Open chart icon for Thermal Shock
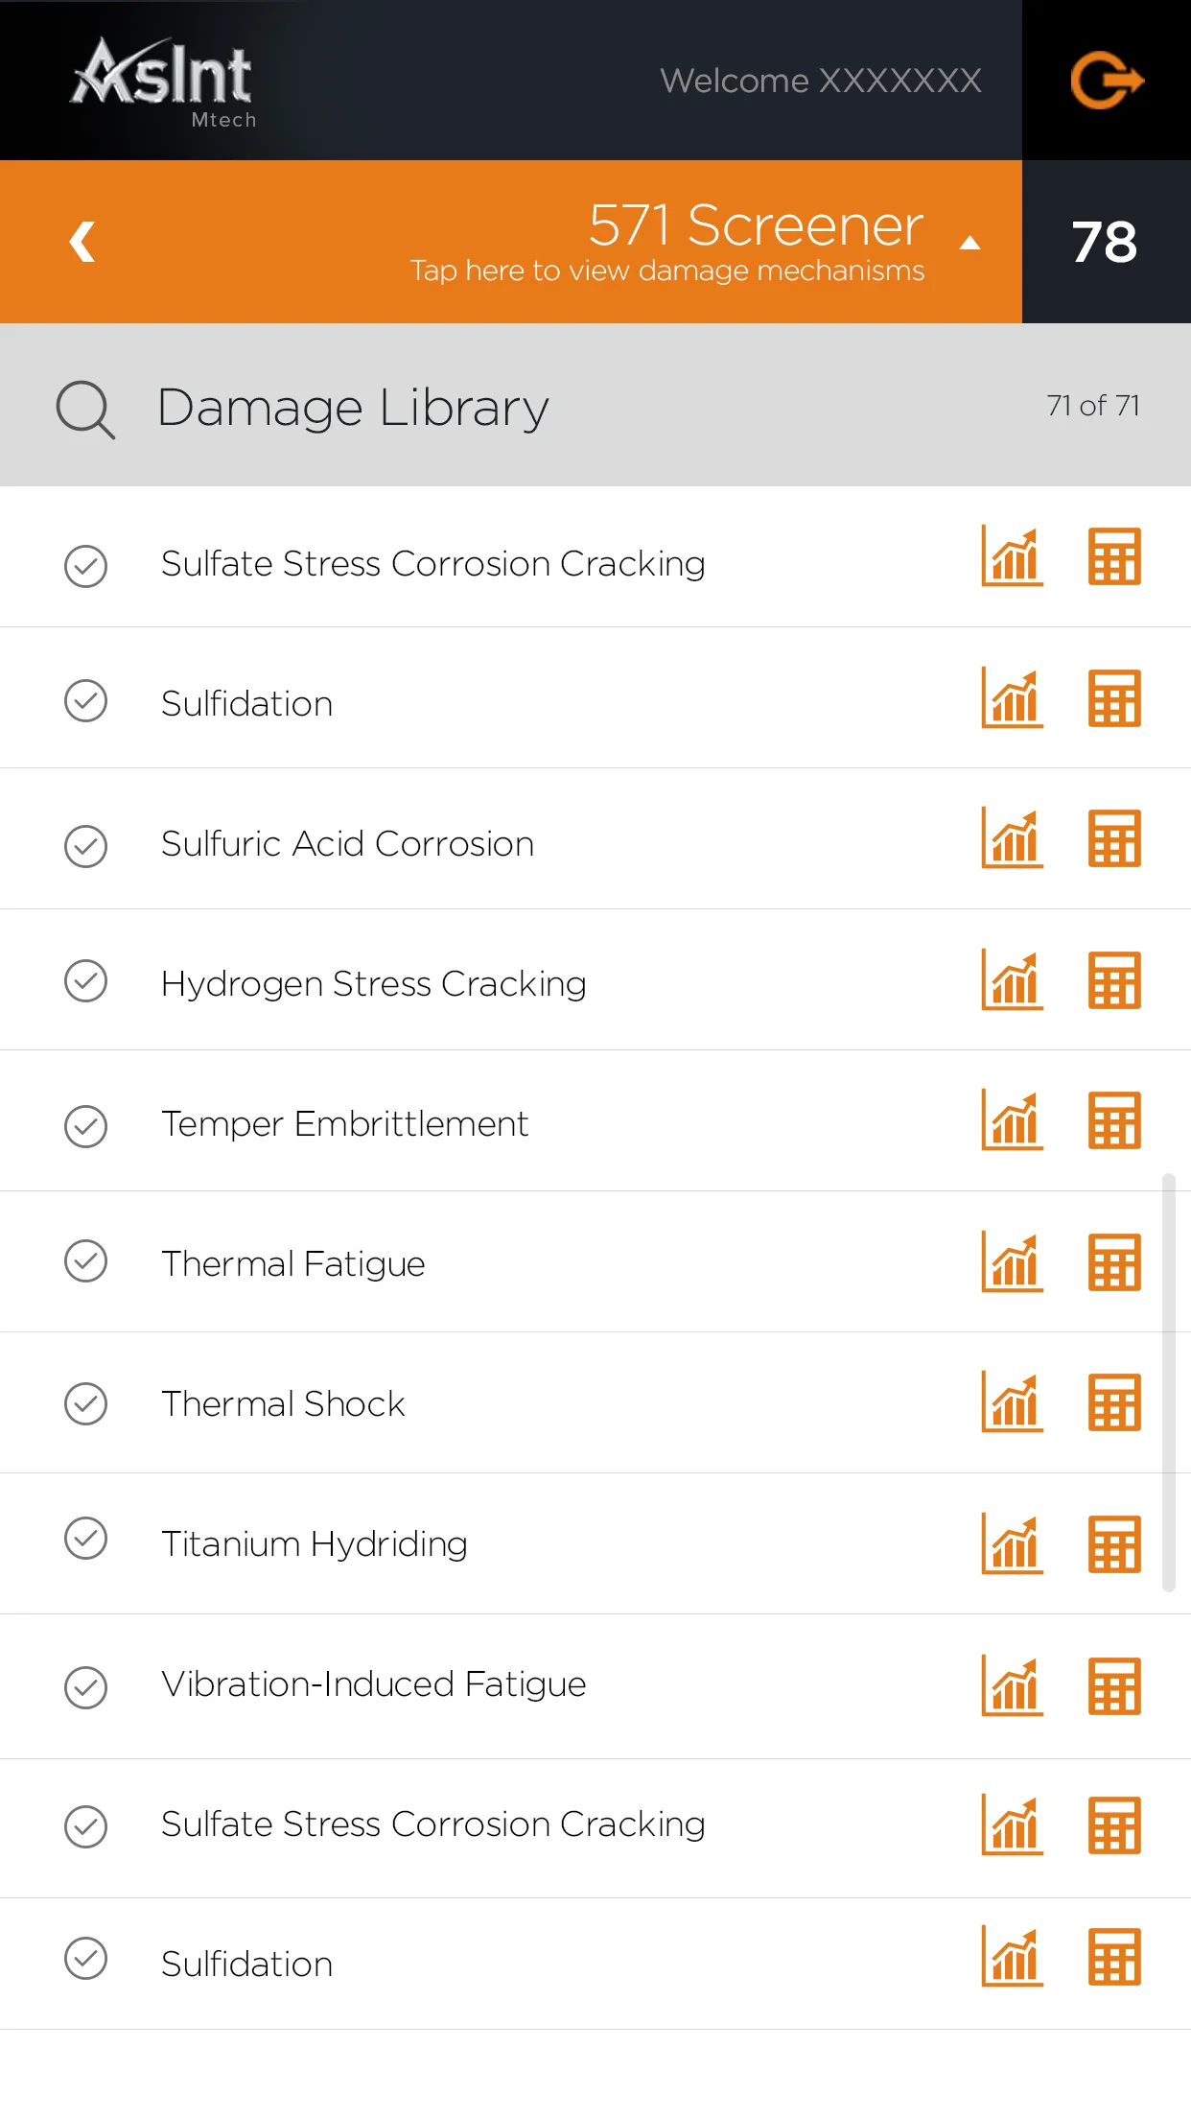Screen dimensions: 1191x2118 point(1012,1402)
